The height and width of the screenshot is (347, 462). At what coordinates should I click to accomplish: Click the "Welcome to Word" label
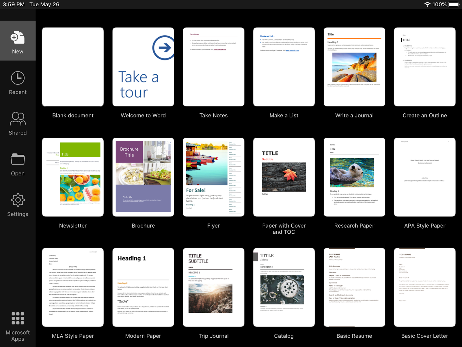(143, 115)
